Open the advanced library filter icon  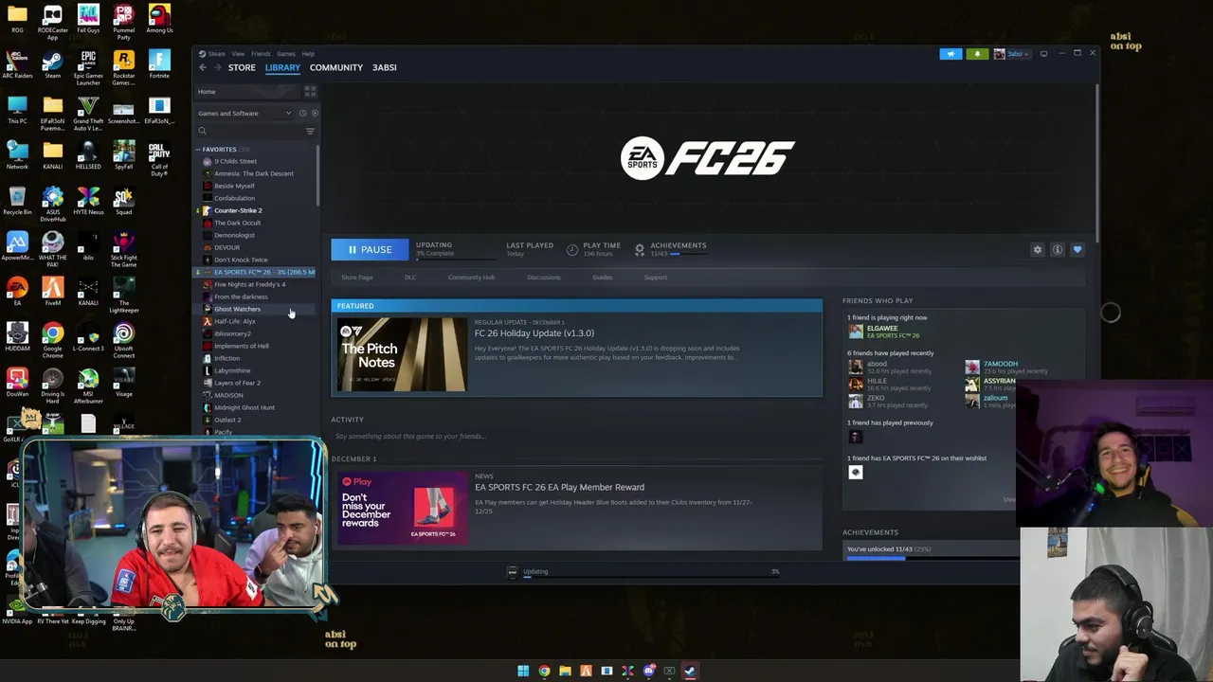click(x=310, y=131)
